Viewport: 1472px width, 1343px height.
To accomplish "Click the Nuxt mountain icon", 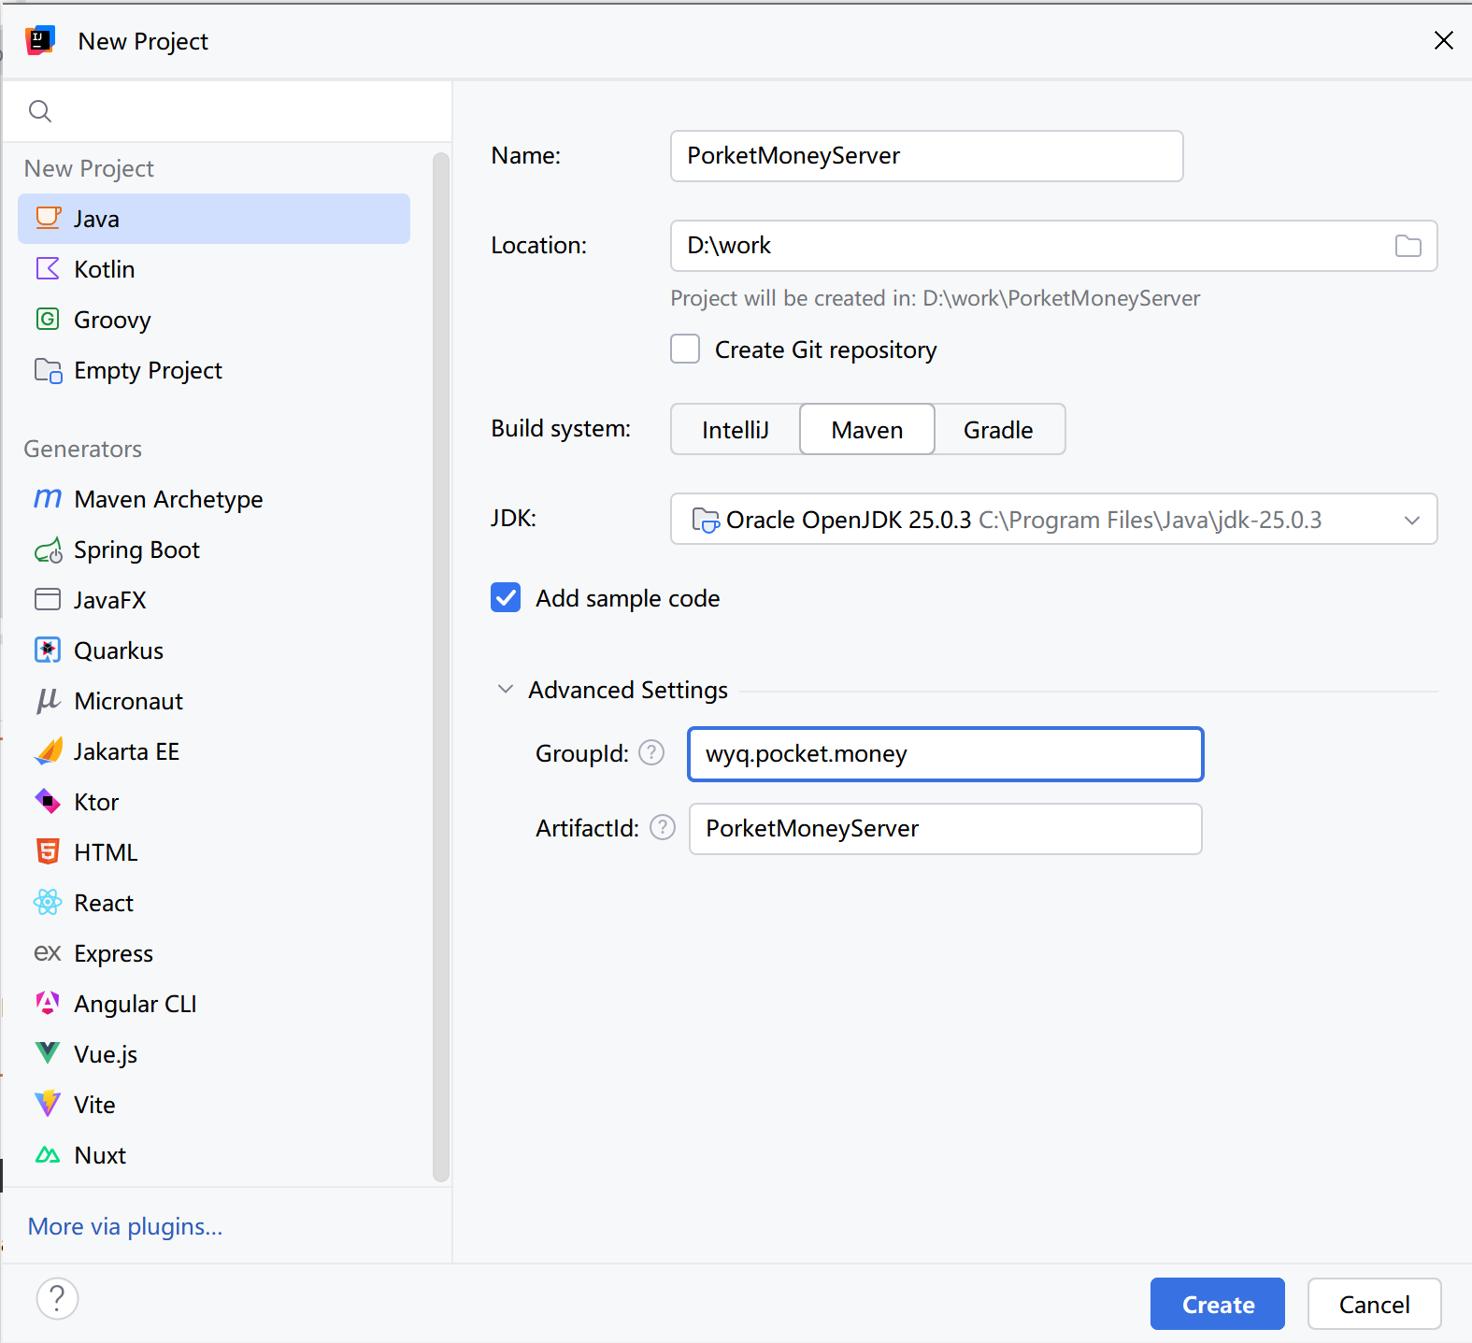I will (x=48, y=1155).
